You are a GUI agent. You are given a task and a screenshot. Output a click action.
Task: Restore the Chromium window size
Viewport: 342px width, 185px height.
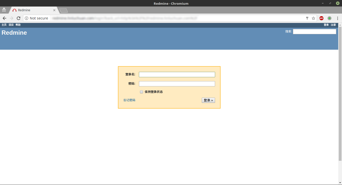330,3
